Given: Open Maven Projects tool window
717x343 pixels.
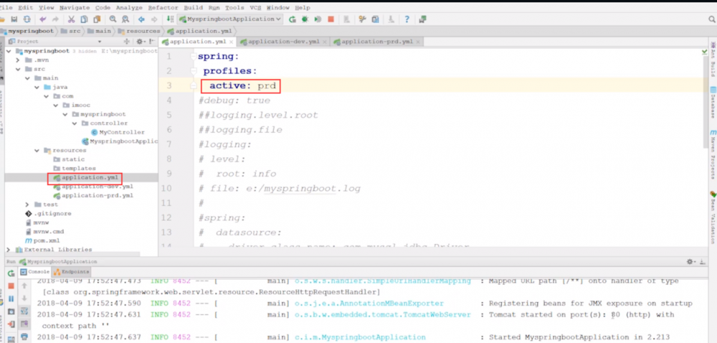Looking at the screenshot, I should pos(713,156).
